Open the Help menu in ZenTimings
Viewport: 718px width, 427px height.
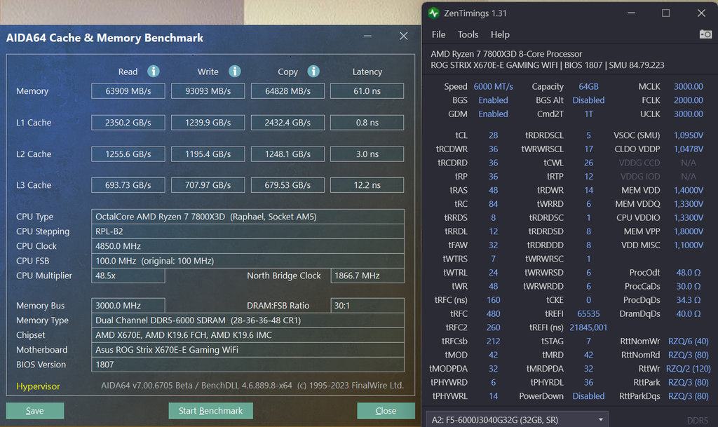point(500,35)
